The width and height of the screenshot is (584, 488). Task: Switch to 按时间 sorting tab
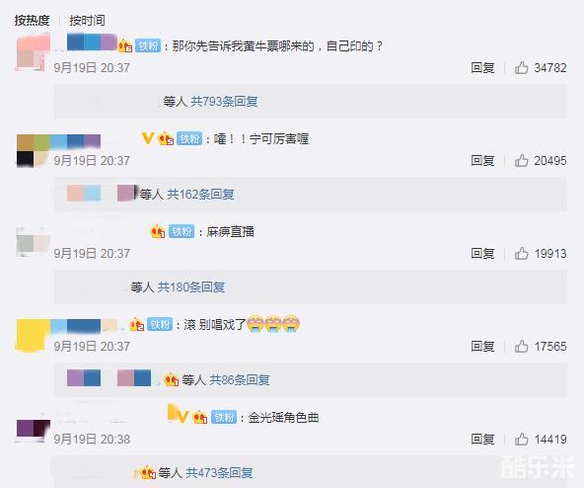click(x=87, y=21)
